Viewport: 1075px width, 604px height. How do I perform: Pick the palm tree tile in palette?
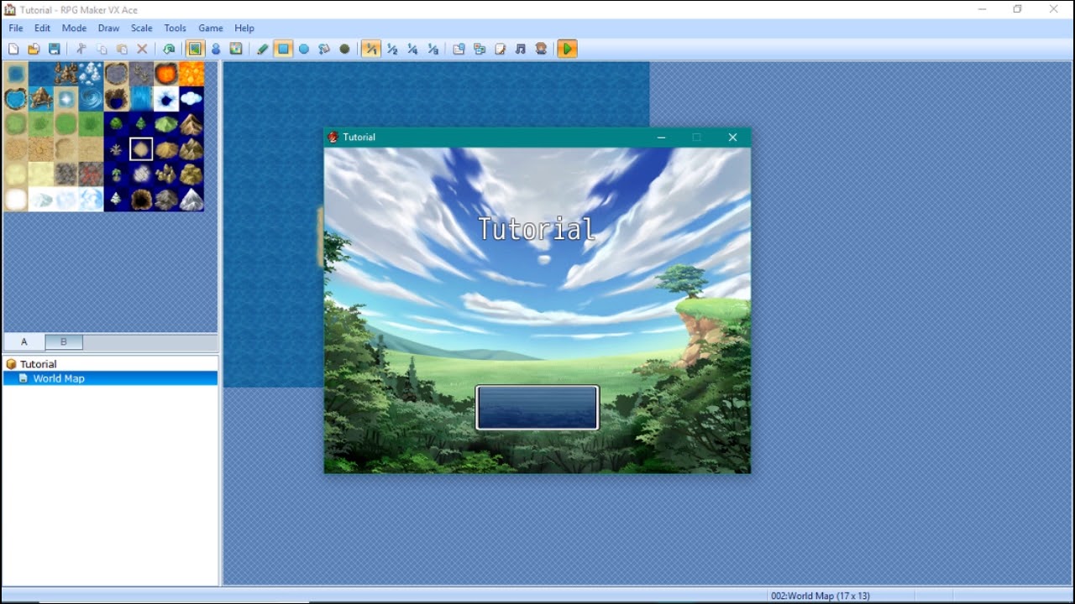point(116,174)
